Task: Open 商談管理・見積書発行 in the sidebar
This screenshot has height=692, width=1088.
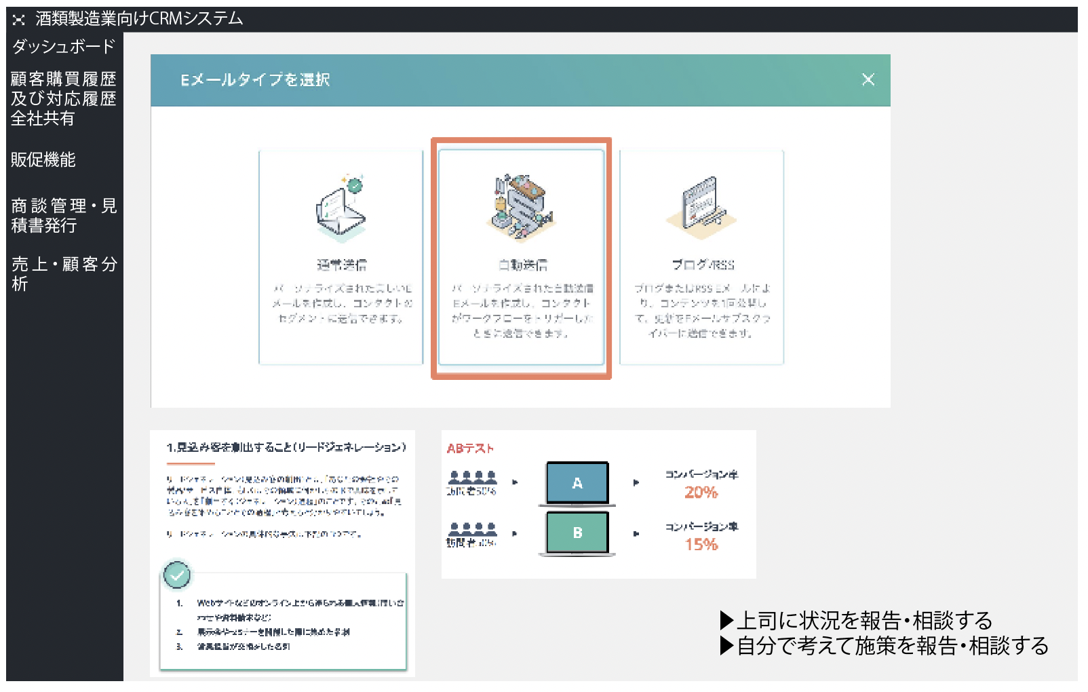Action: coord(64,216)
